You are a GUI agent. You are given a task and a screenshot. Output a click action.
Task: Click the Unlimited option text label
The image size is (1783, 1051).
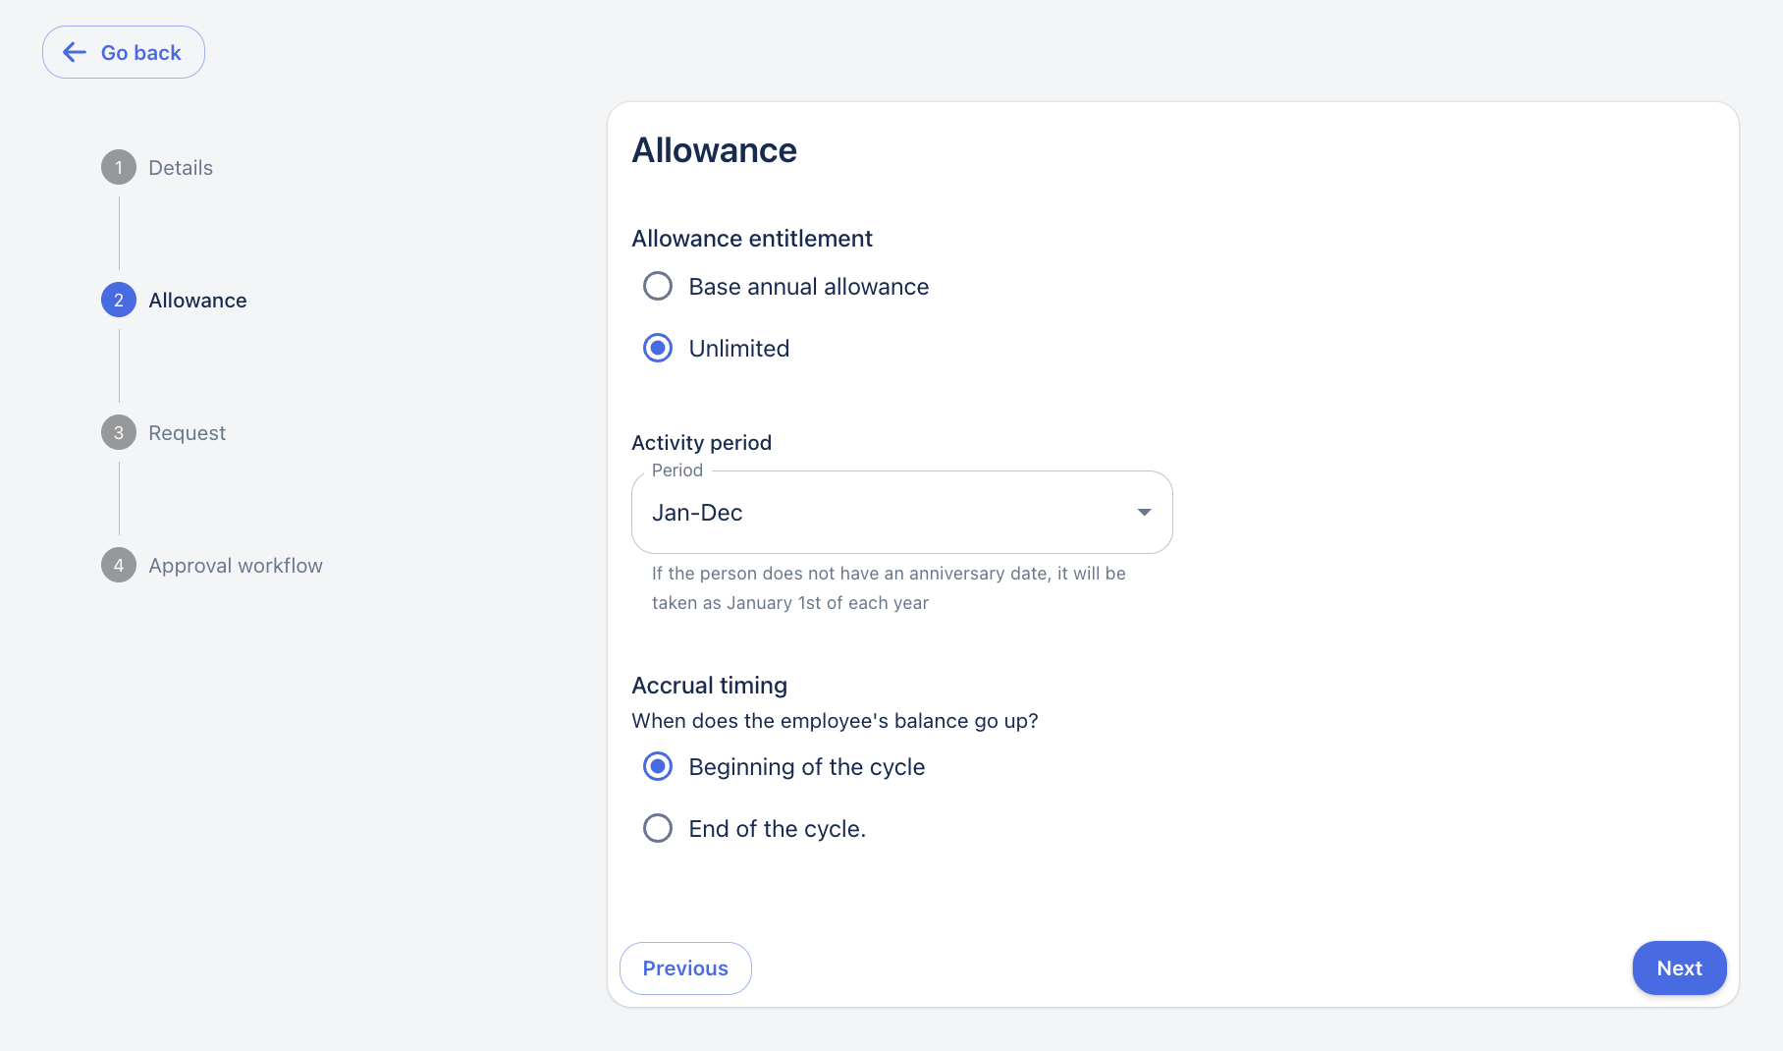[739, 349]
